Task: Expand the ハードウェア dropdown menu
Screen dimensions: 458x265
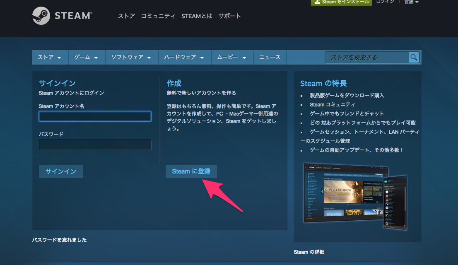Action: click(x=185, y=57)
